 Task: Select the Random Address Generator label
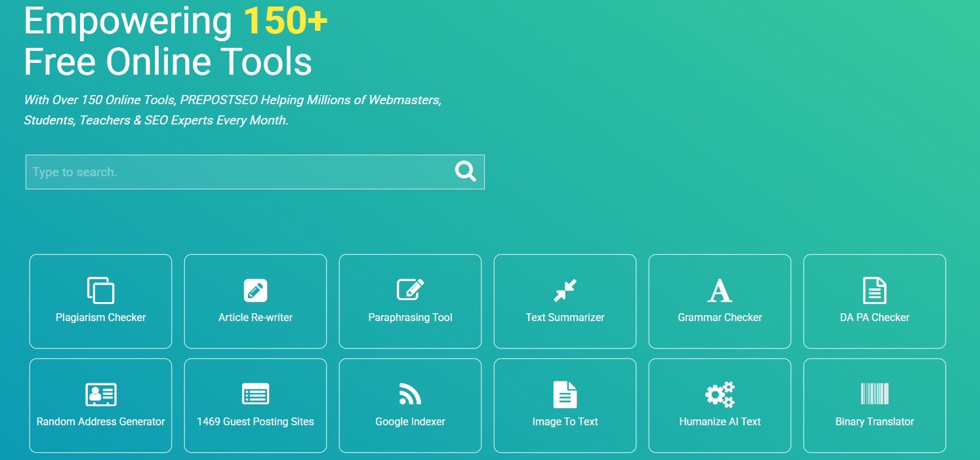(x=100, y=421)
